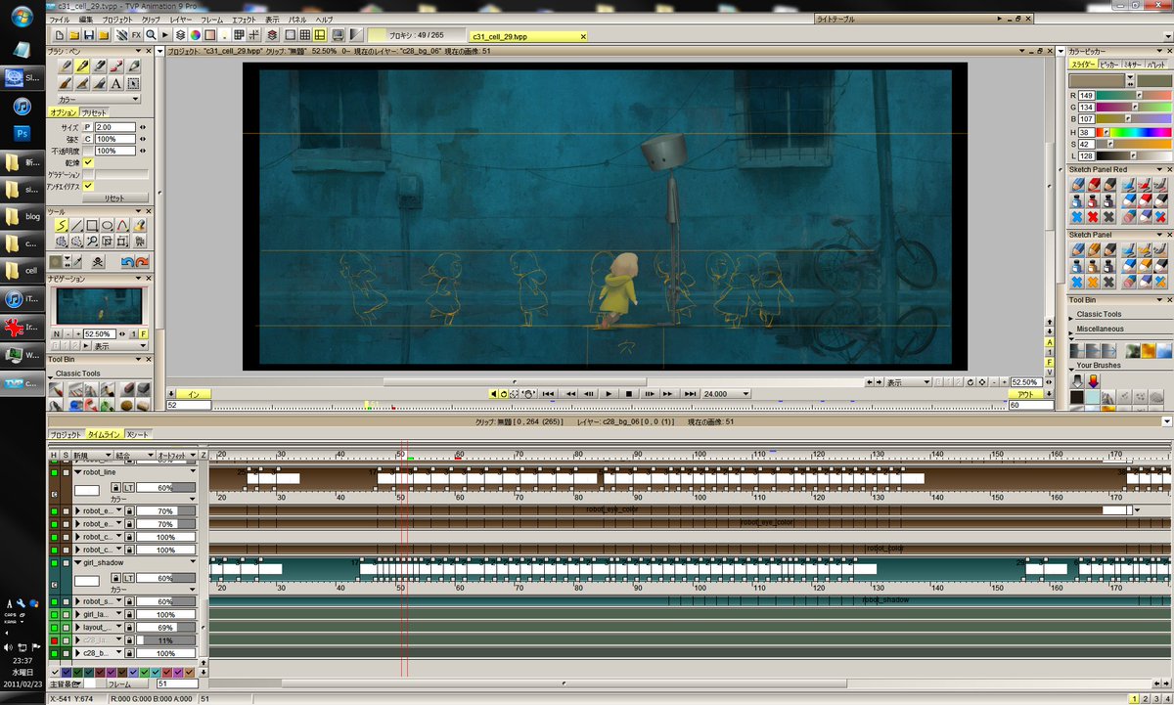This screenshot has width=1174, height=705.
Task: Click the skull clear icon
Action: point(98,262)
